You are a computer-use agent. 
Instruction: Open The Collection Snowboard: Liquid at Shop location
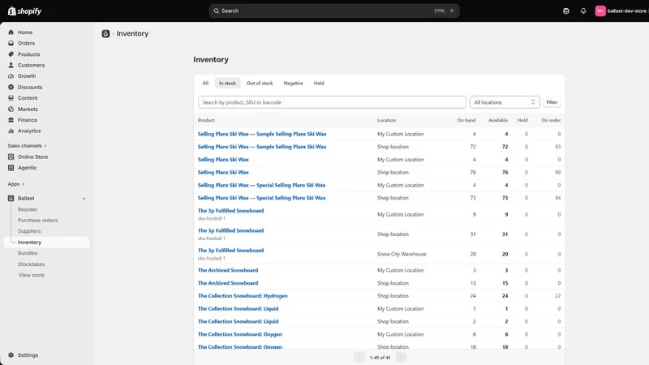click(238, 321)
